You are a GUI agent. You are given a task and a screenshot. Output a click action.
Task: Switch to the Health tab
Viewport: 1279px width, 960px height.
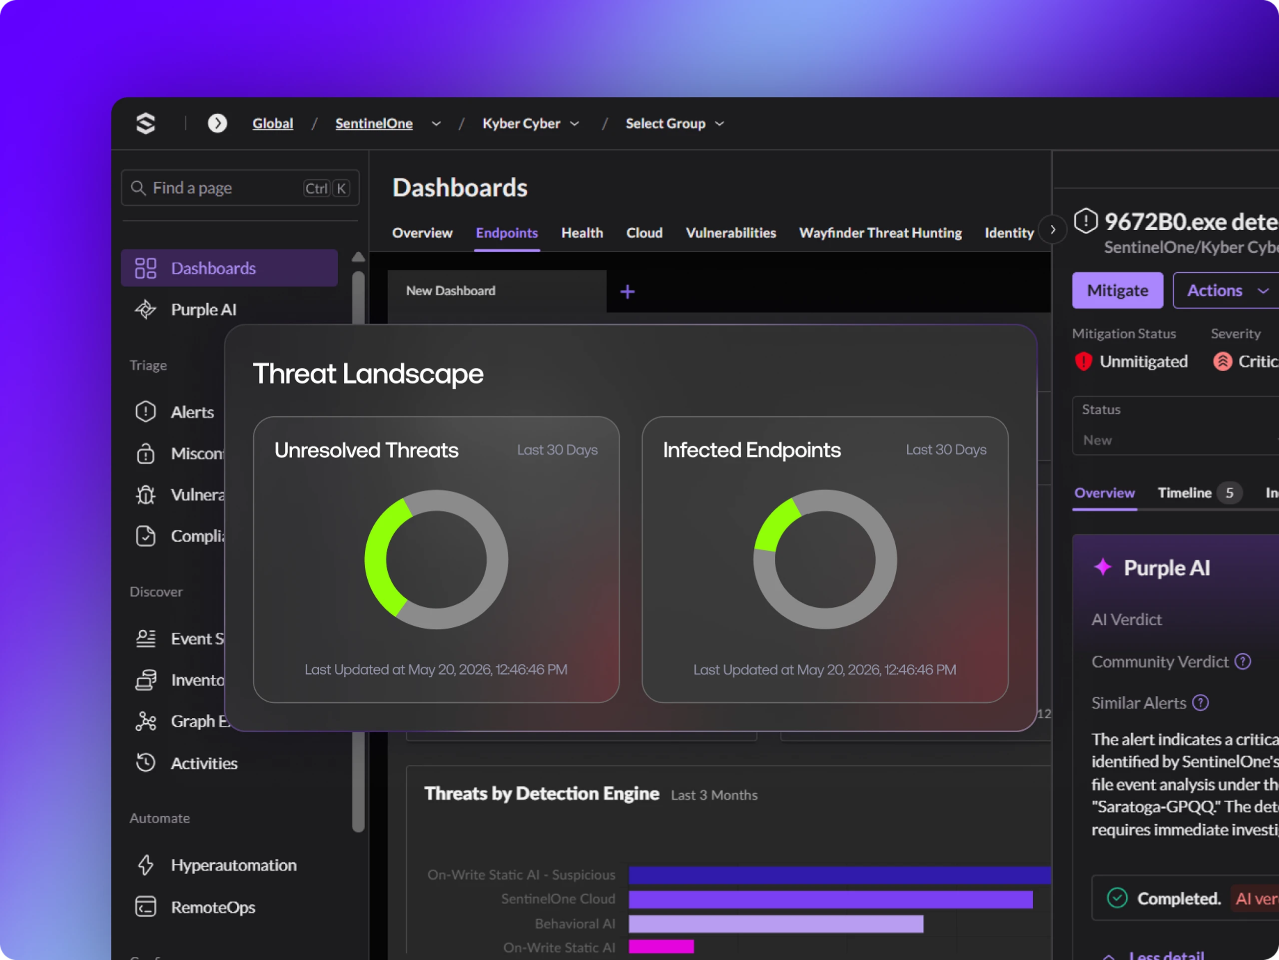pyautogui.click(x=582, y=233)
